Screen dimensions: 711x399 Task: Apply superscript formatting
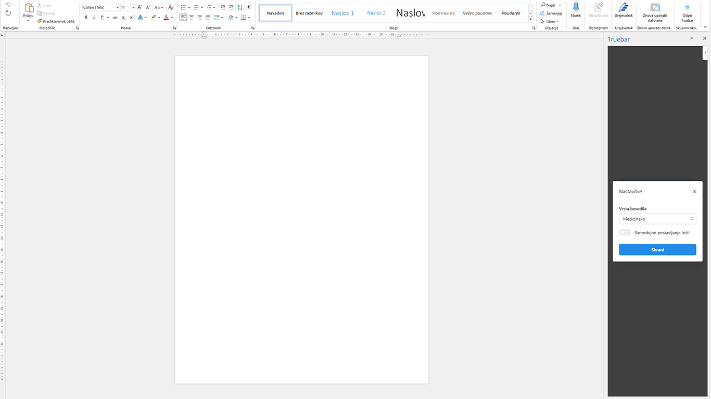[132, 18]
